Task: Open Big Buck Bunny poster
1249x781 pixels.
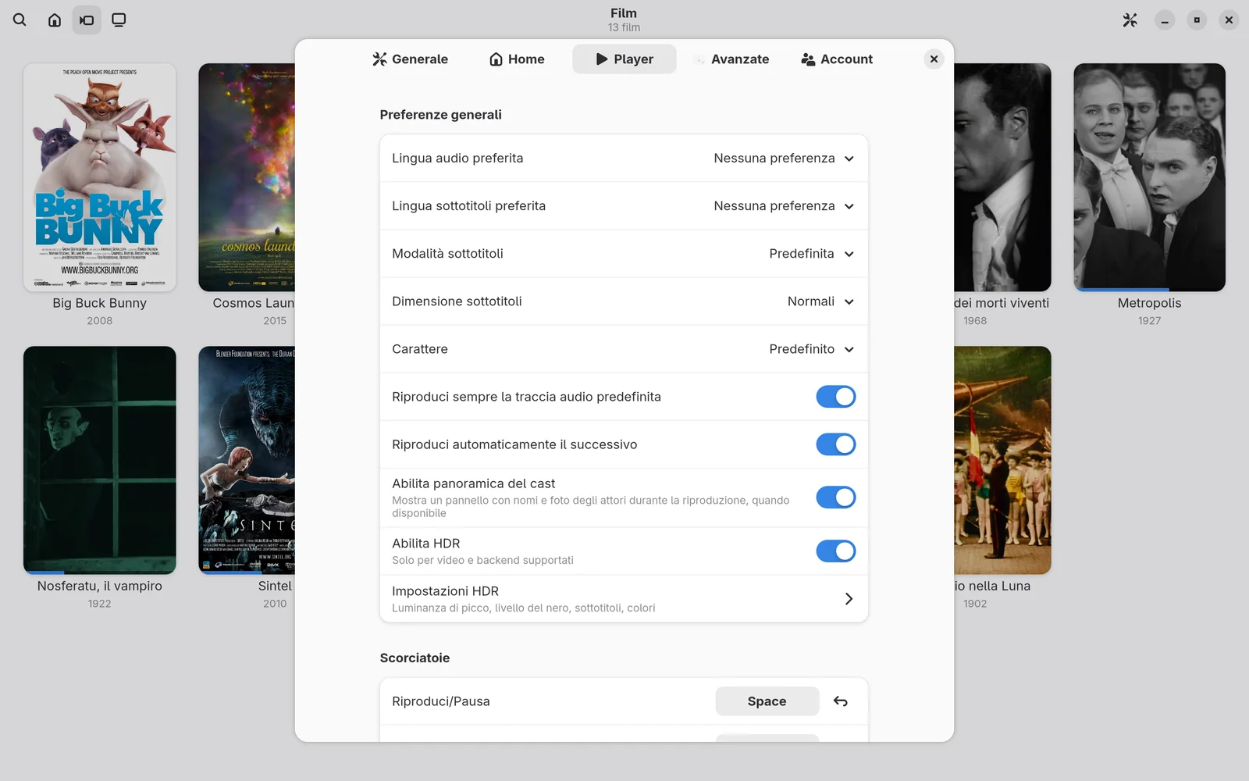Action: point(100,177)
